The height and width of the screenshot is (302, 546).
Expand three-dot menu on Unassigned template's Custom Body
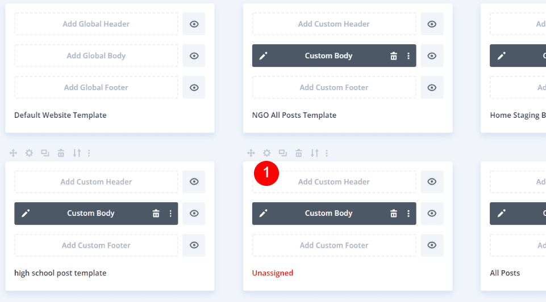tap(408, 214)
